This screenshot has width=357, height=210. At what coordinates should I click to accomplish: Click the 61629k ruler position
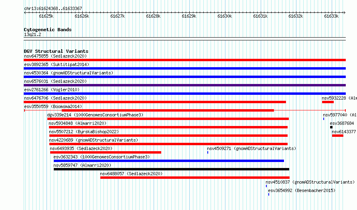(189, 16)
